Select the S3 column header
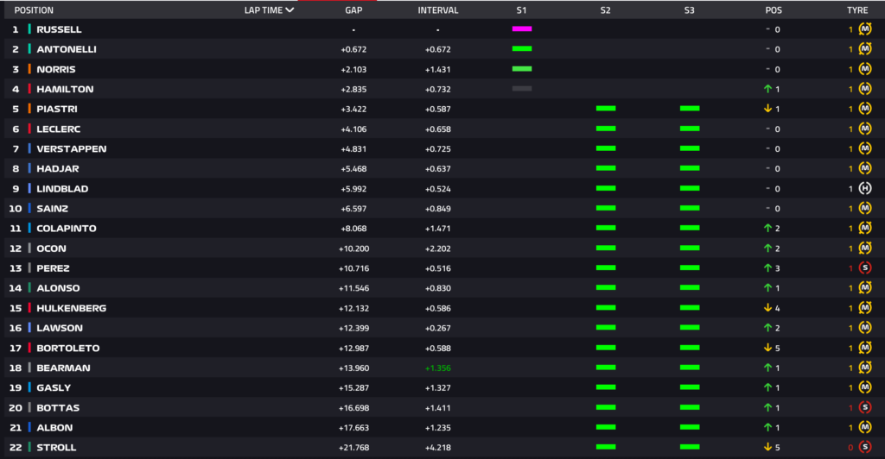This screenshot has height=459, width=885. click(x=689, y=10)
